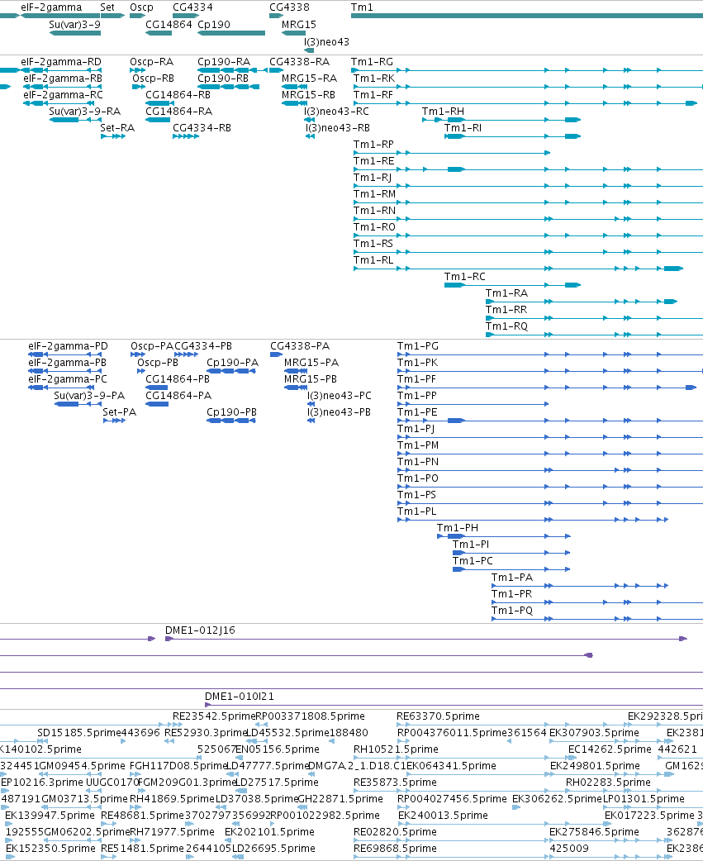Open protein label MRG15-PA
The width and height of the screenshot is (703, 861).
[x=311, y=363]
